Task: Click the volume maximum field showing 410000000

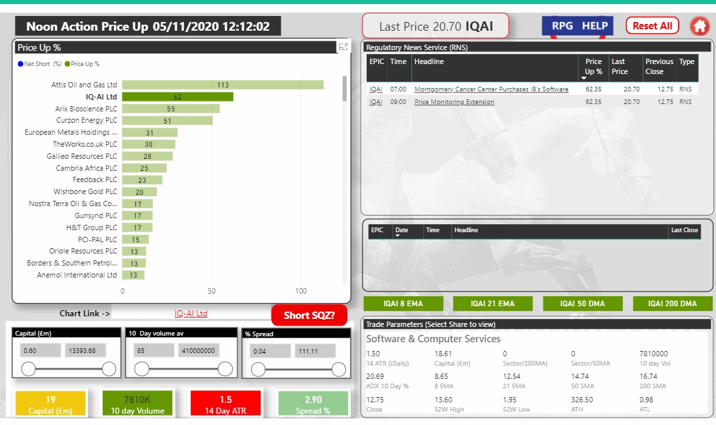Action: [198, 350]
